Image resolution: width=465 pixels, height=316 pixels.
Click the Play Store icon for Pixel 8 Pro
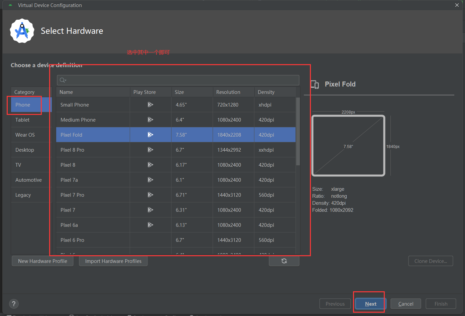[x=150, y=150]
